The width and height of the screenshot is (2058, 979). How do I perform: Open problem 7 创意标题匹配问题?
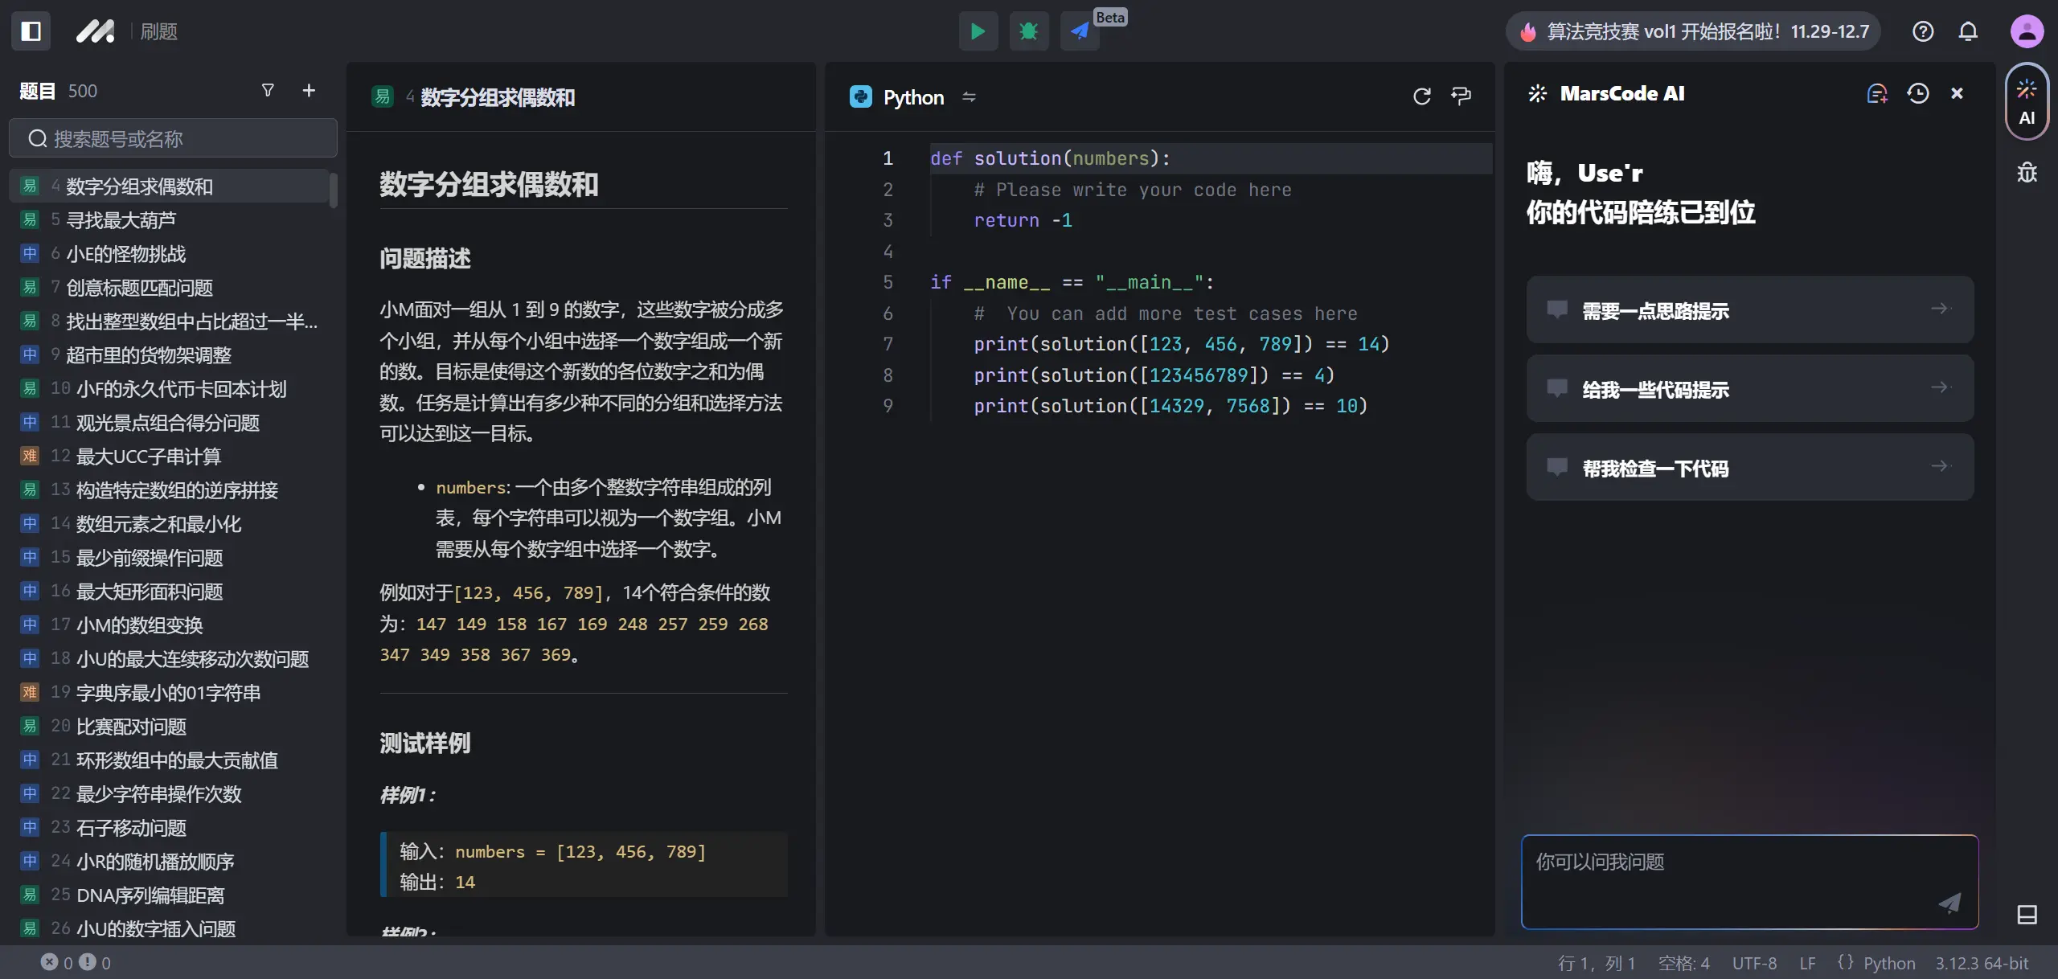click(169, 288)
